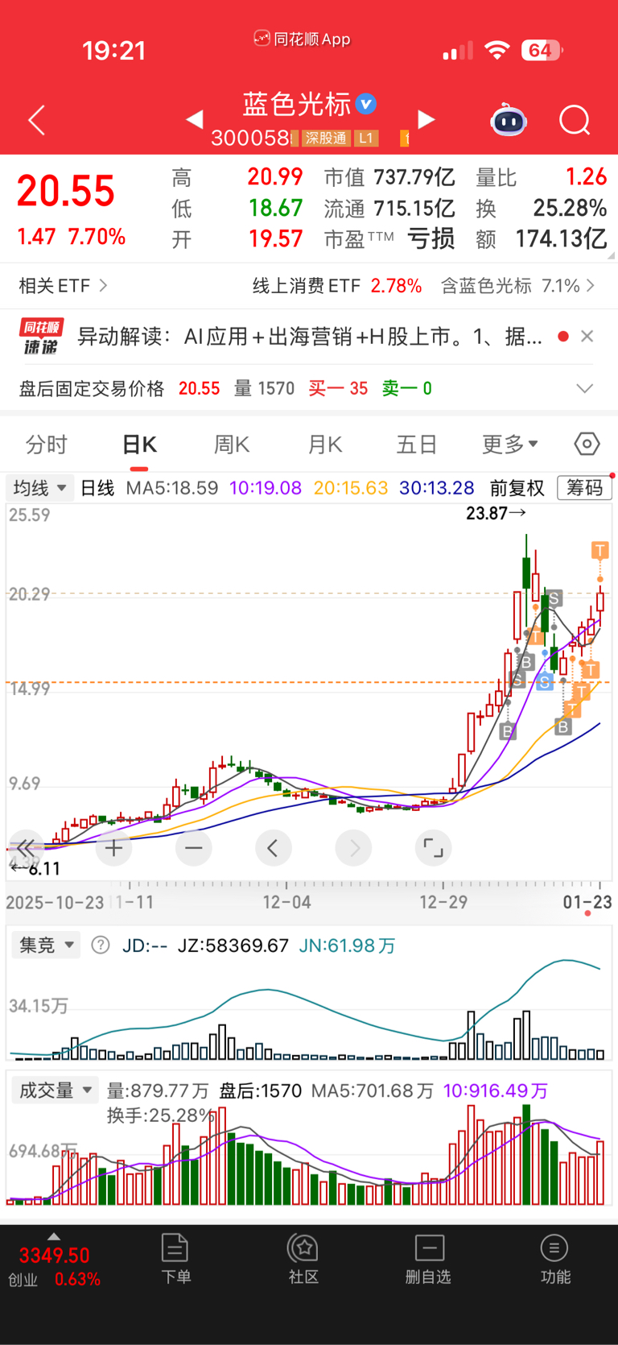Open 含蓝色光标 7.1% link
Image resolution: width=618 pixels, height=1345 pixels.
[518, 286]
